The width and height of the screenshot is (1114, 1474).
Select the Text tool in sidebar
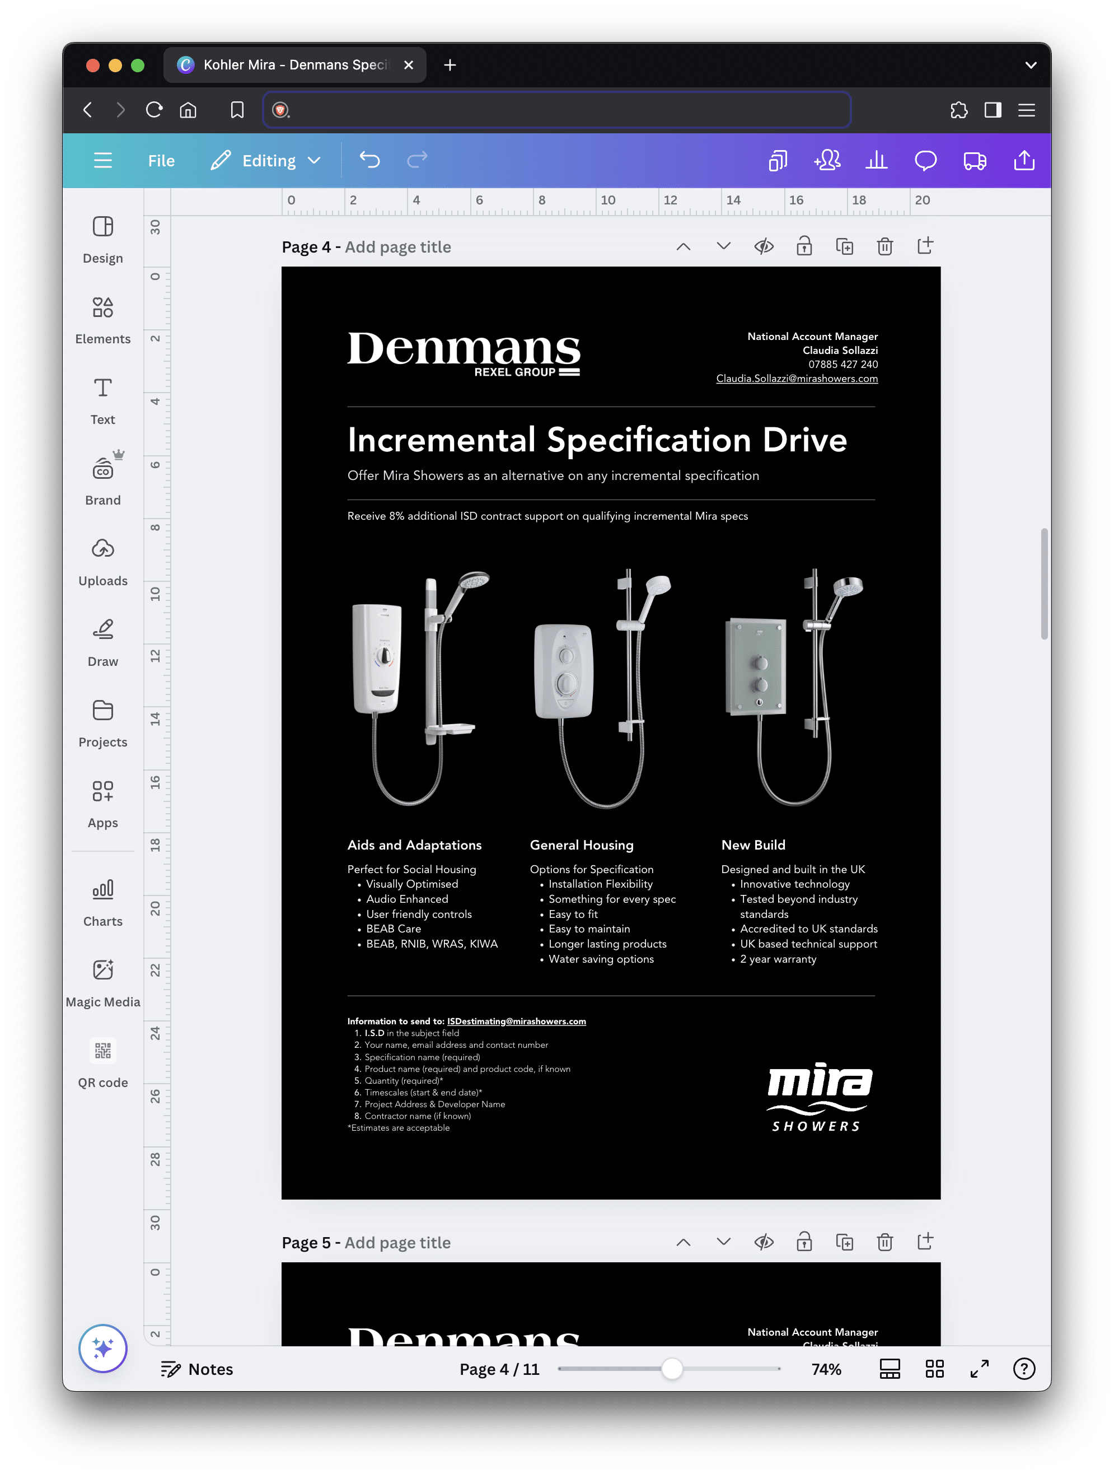(102, 401)
